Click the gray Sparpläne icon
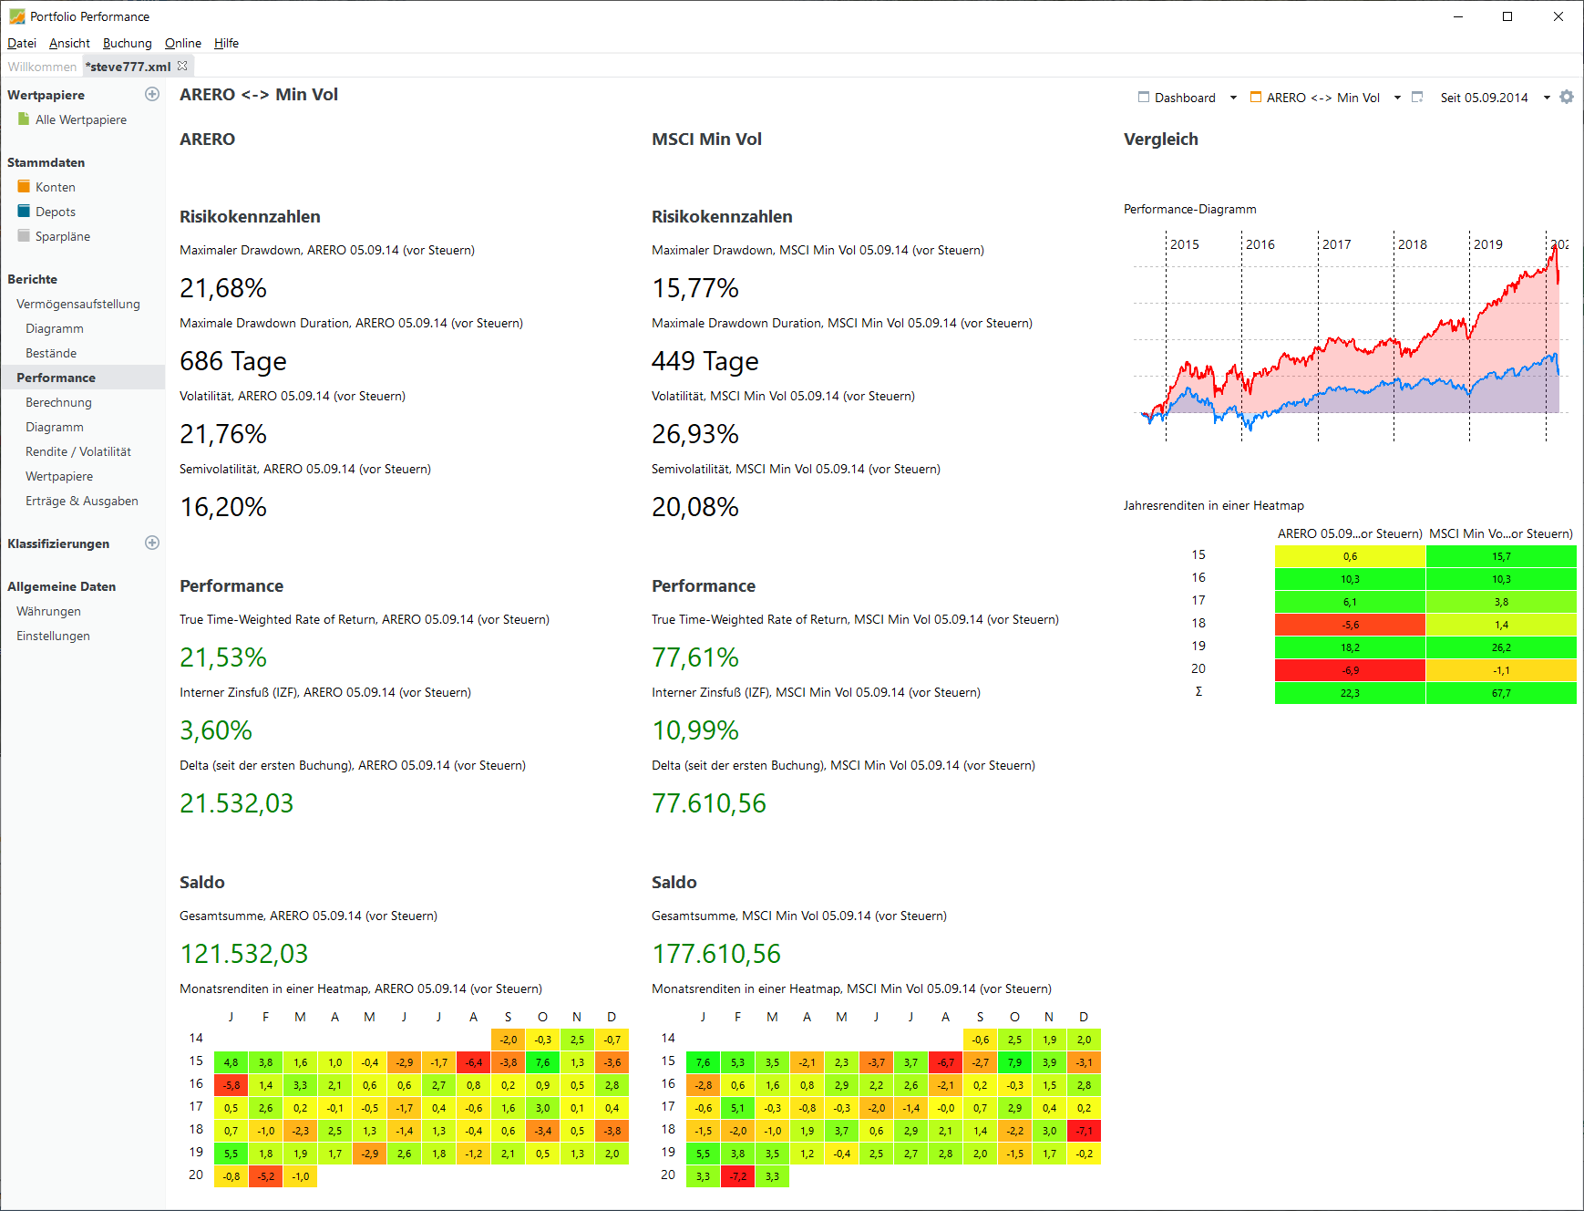1584x1211 pixels. click(24, 236)
